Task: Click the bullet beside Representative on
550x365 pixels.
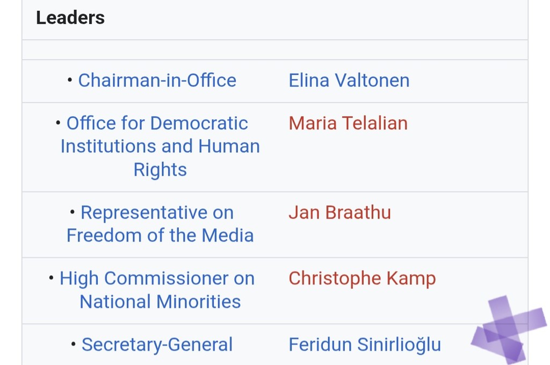Action: (73, 212)
